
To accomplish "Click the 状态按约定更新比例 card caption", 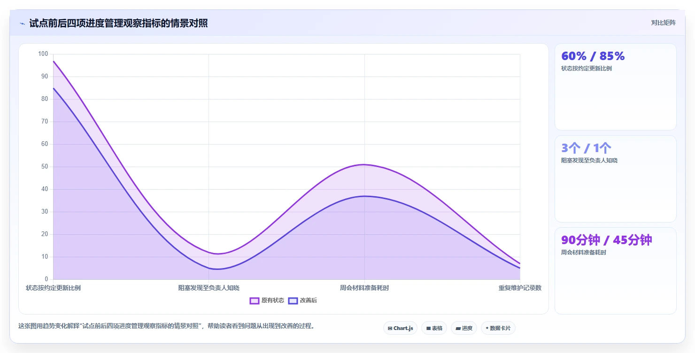I will (587, 69).
